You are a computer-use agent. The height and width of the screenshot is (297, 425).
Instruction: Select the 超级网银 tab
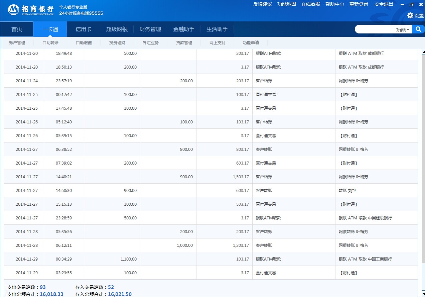pyautogui.click(x=117, y=29)
